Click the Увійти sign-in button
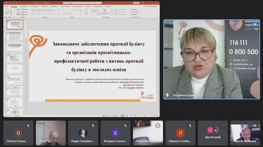Image resolution: width=263 pixels, height=147 pixels. pyautogui.click(x=136, y=3)
